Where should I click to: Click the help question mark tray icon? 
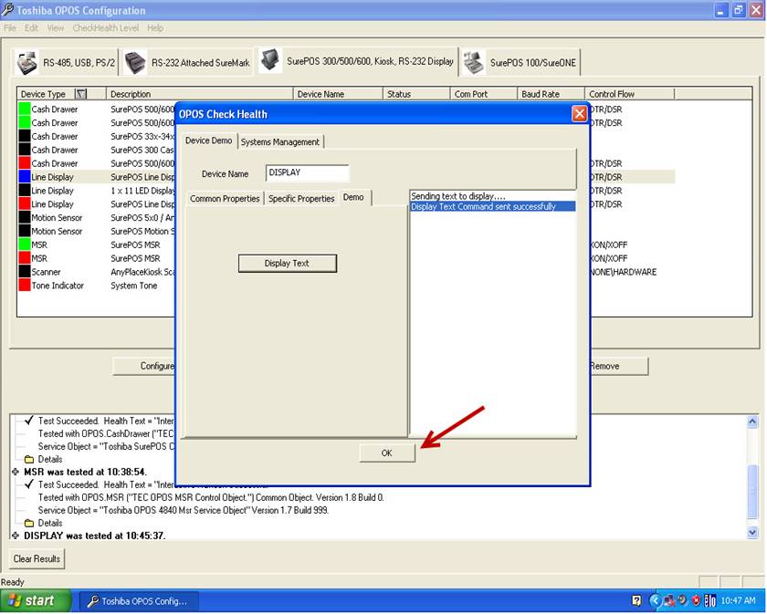(636, 600)
